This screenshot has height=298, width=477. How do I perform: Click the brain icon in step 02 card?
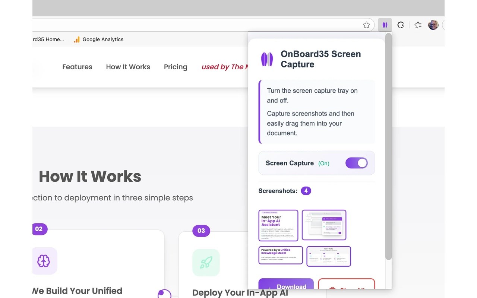tap(44, 261)
